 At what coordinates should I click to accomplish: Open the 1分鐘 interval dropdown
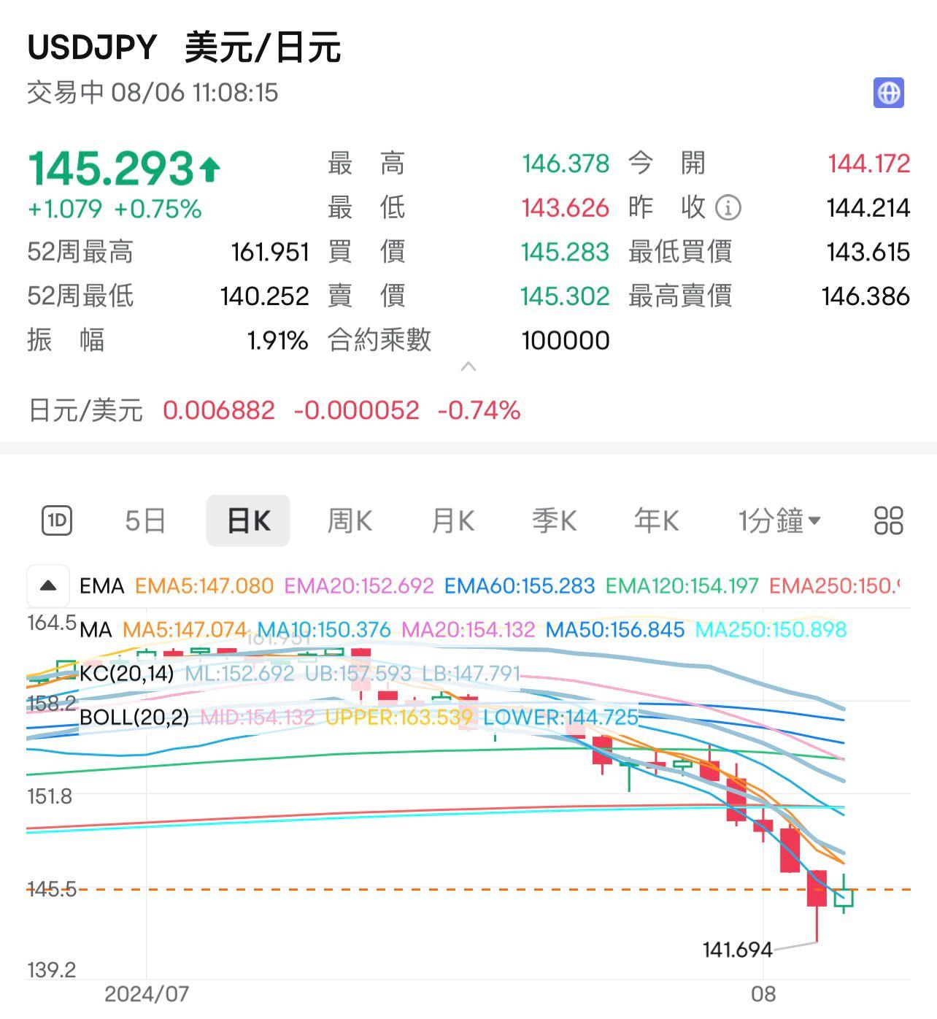(779, 520)
